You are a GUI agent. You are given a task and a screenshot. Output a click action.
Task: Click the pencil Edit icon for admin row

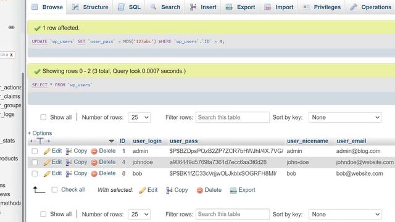(47, 151)
